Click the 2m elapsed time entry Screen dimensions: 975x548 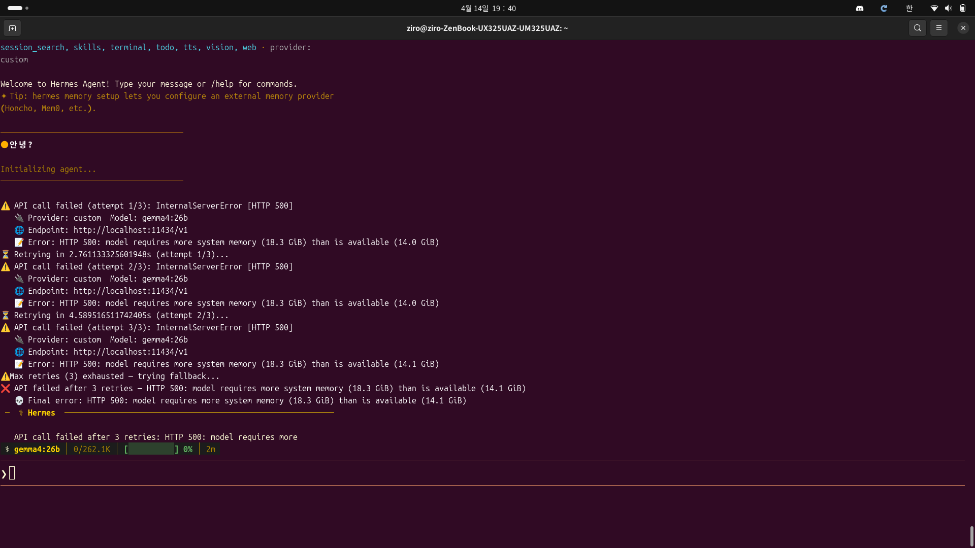[211, 449]
